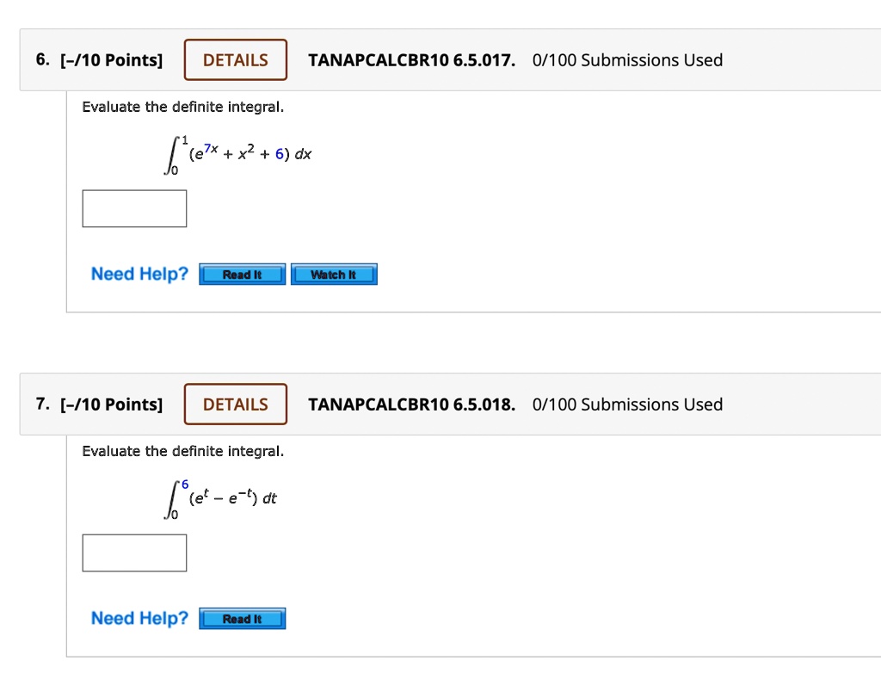881x673 pixels.
Task: Click 'Evaluate the definite integral' in question 6
Action: (x=183, y=107)
